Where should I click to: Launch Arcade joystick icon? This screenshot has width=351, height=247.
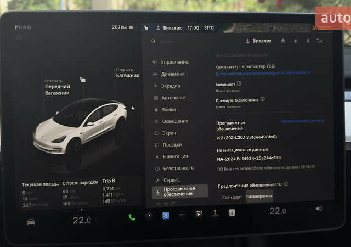pyautogui.click(x=215, y=214)
